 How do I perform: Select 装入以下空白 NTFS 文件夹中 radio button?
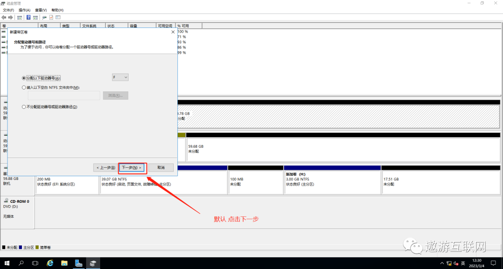point(24,87)
